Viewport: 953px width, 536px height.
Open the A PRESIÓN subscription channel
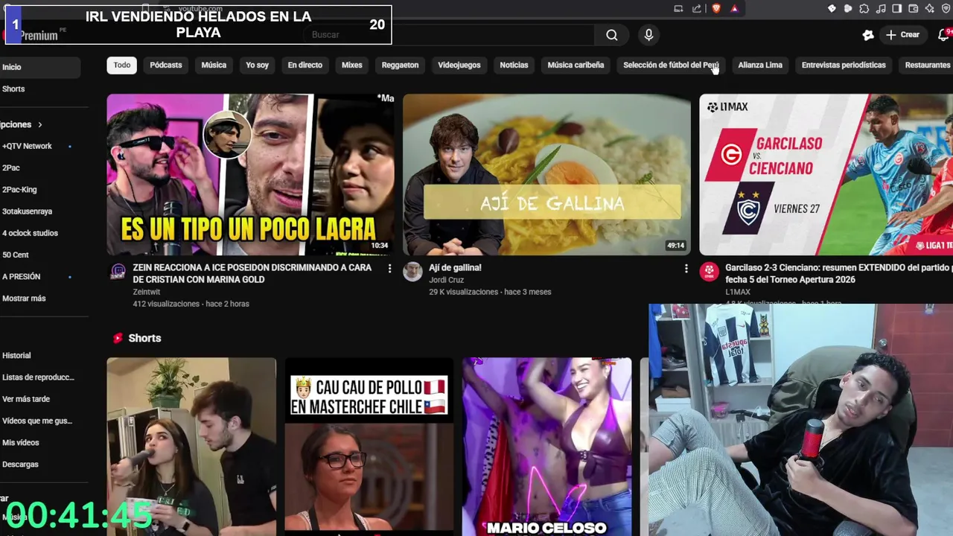(x=40, y=276)
